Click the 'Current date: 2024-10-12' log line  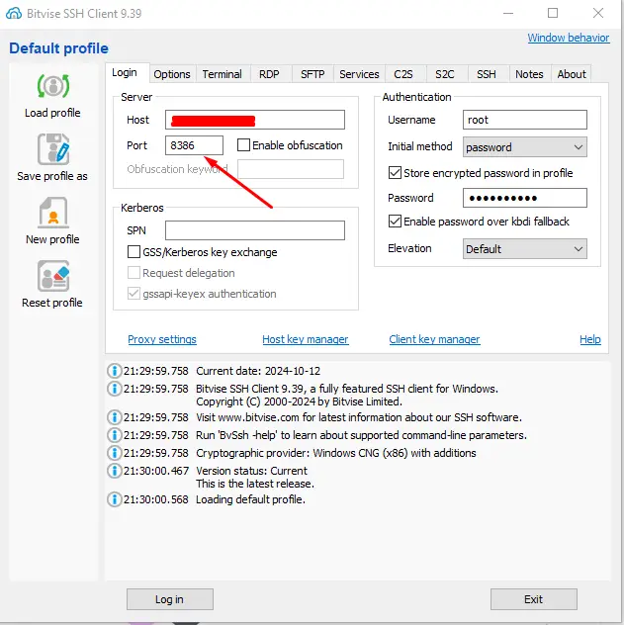click(x=258, y=371)
